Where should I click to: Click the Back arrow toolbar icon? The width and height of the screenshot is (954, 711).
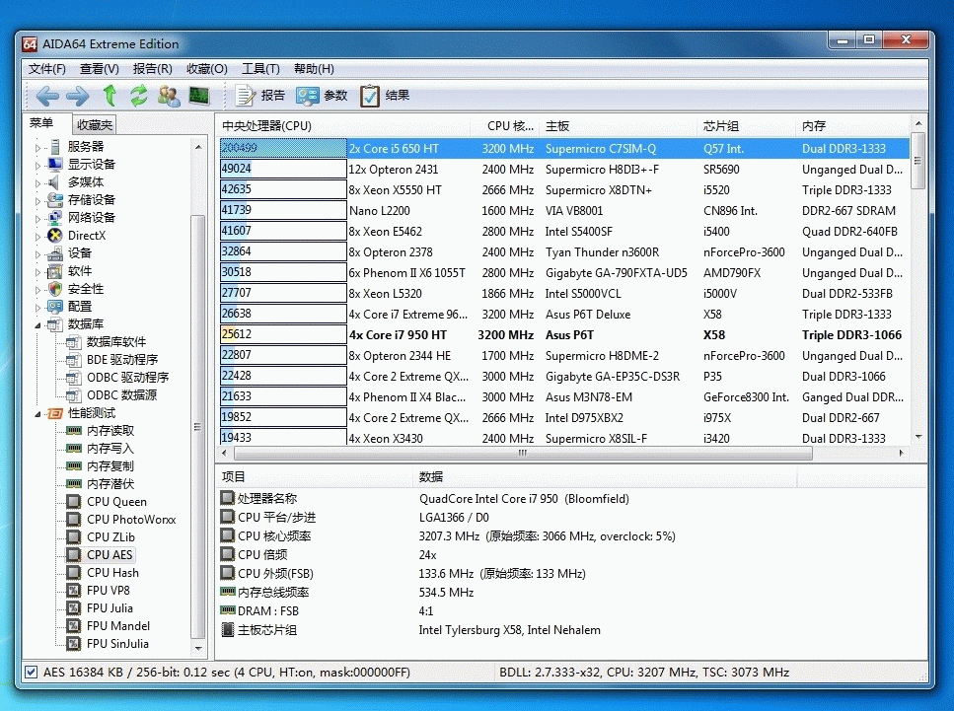(46, 96)
